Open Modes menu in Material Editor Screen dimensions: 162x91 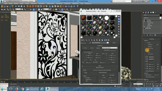(83, 14)
